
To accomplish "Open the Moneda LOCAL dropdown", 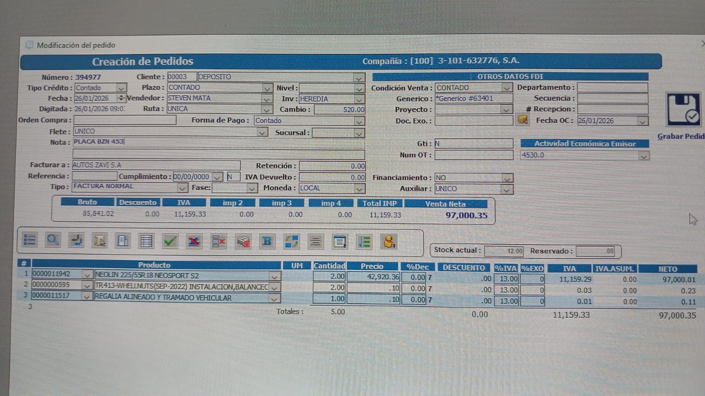I will (x=359, y=188).
